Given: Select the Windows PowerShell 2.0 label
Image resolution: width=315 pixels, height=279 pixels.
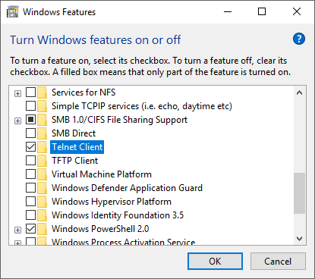Looking at the screenshot, I should (x=100, y=229).
